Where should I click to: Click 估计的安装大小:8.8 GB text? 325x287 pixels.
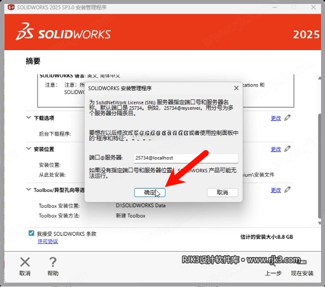coord(267,237)
